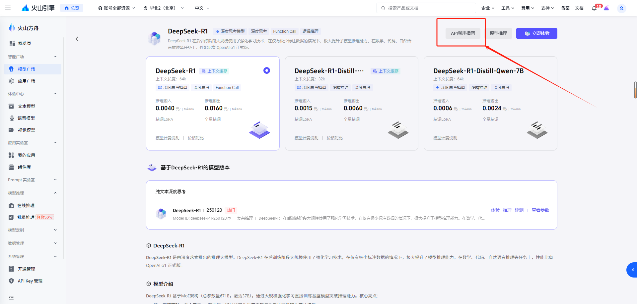Click the 总览 home button
Screen dimensions: 637x304
click(x=72, y=8)
